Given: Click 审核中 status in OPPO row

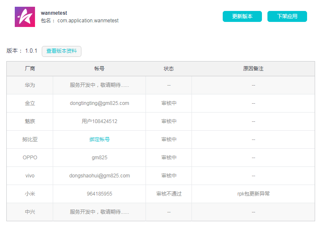Looking at the screenshot, I should point(169,158).
